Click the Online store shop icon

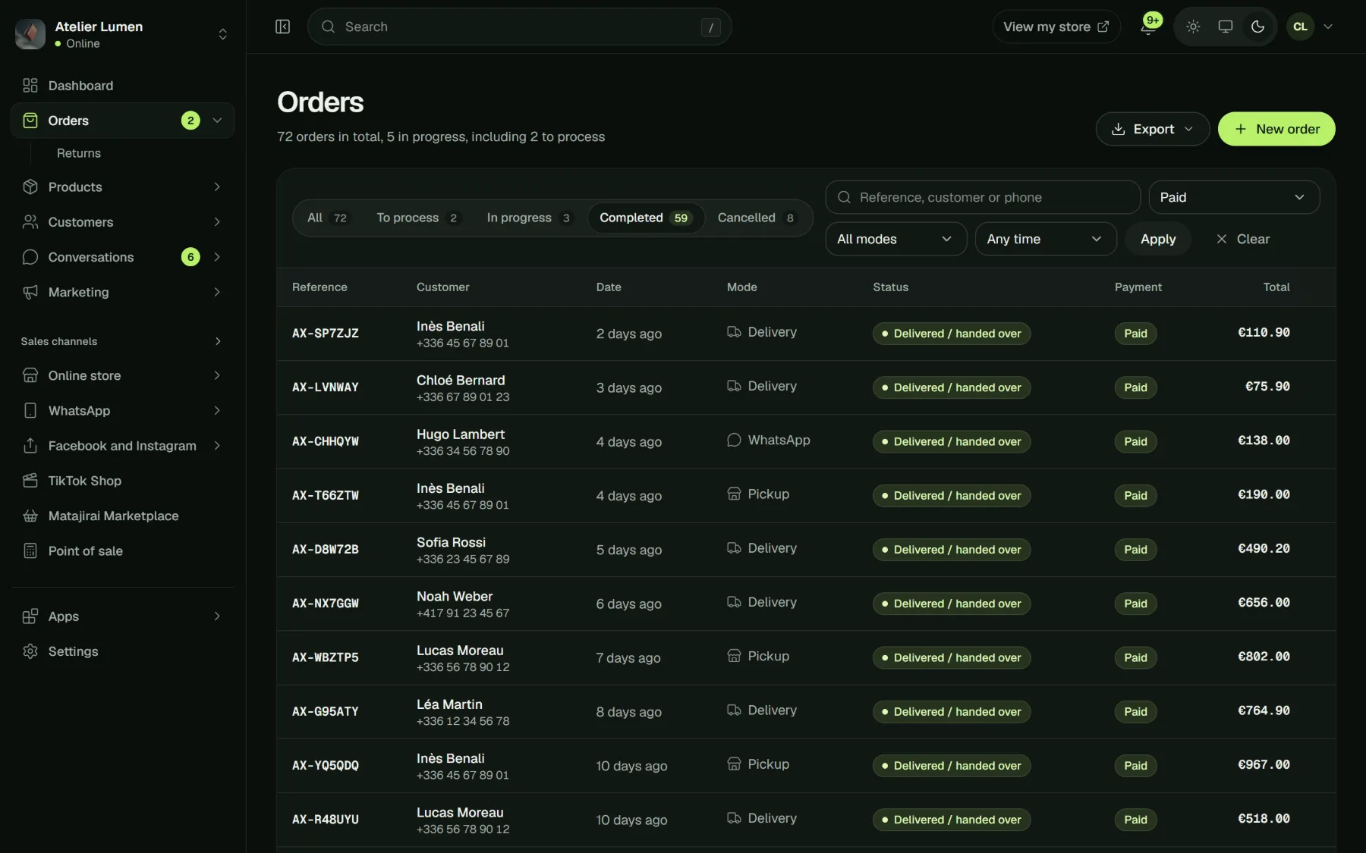click(30, 375)
